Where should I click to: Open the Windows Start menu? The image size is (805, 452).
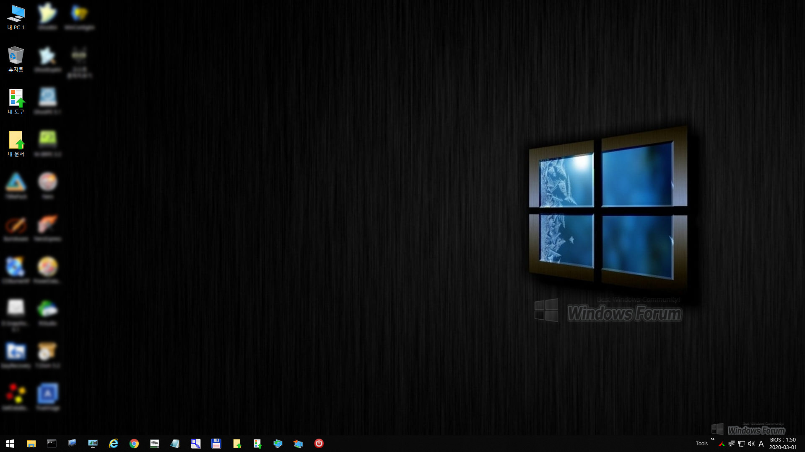tap(10, 443)
